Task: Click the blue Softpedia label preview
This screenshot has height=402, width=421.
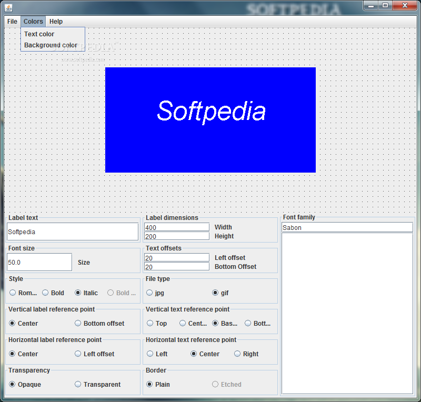Action: (x=210, y=120)
